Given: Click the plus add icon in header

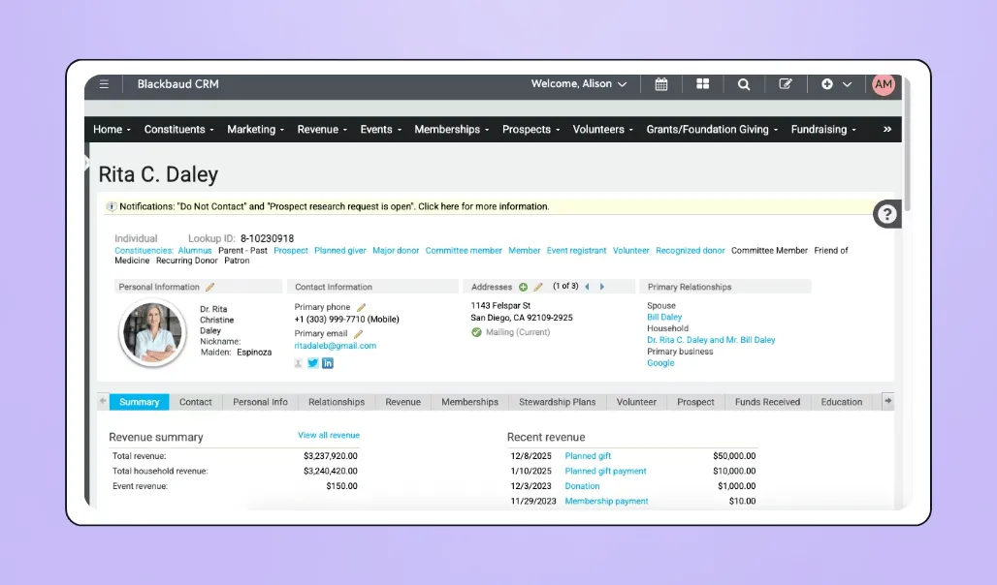Looking at the screenshot, I should click(x=826, y=84).
